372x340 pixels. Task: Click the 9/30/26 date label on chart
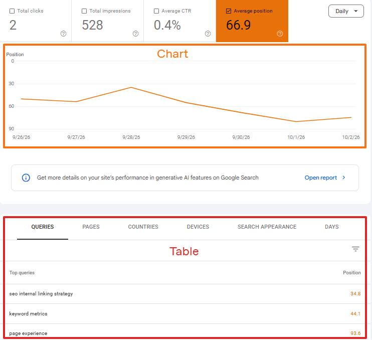[241, 137]
